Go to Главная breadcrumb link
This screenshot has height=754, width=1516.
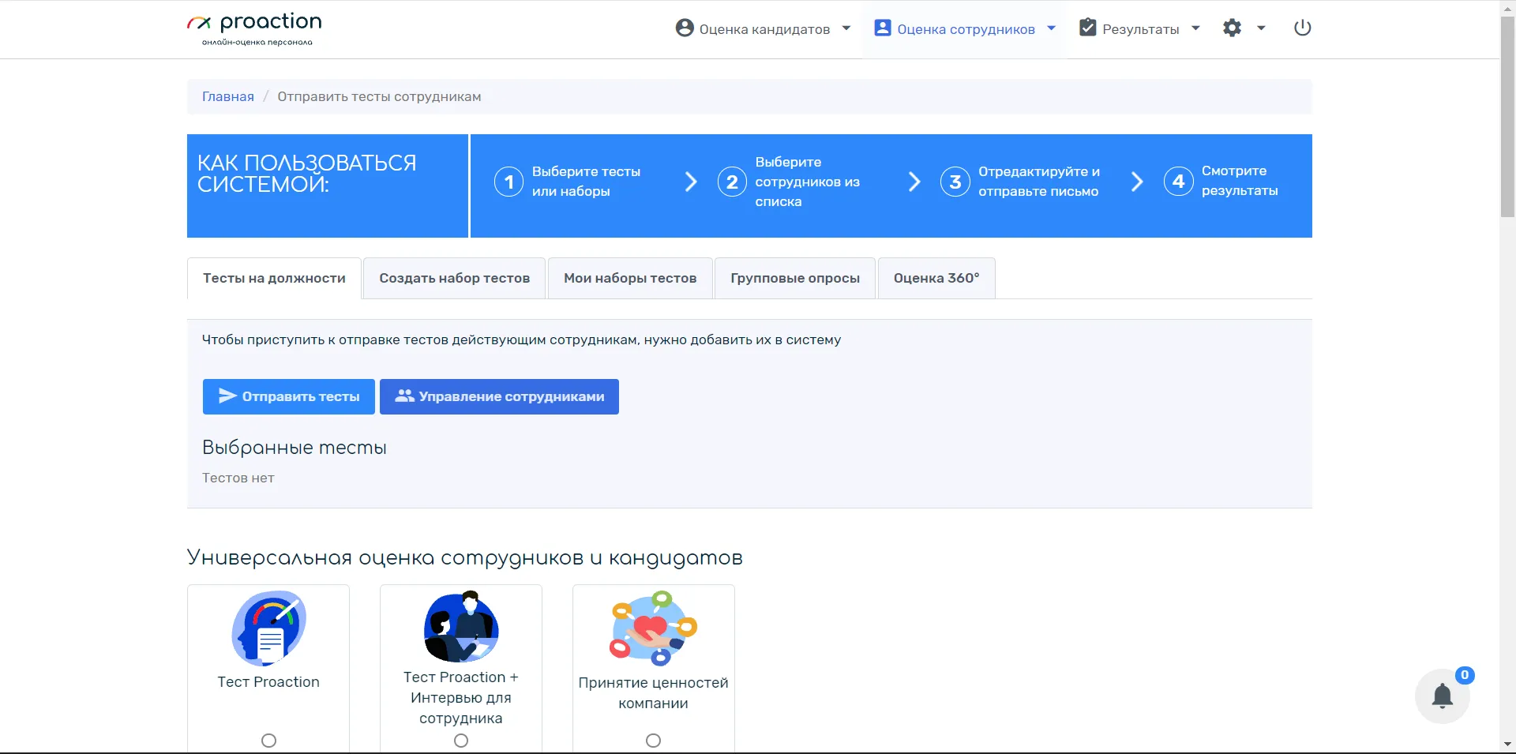[227, 96]
